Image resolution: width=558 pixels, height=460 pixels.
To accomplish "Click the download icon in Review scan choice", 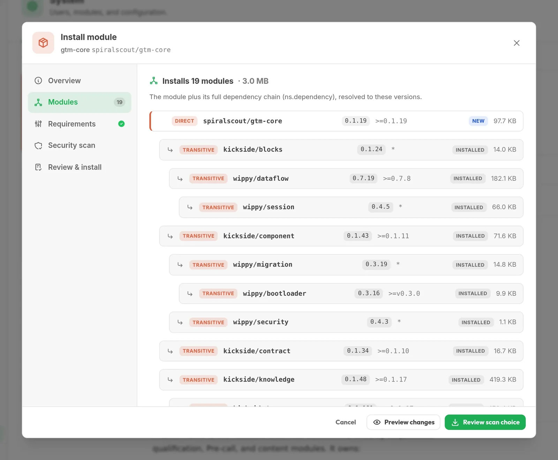I will (455, 422).
